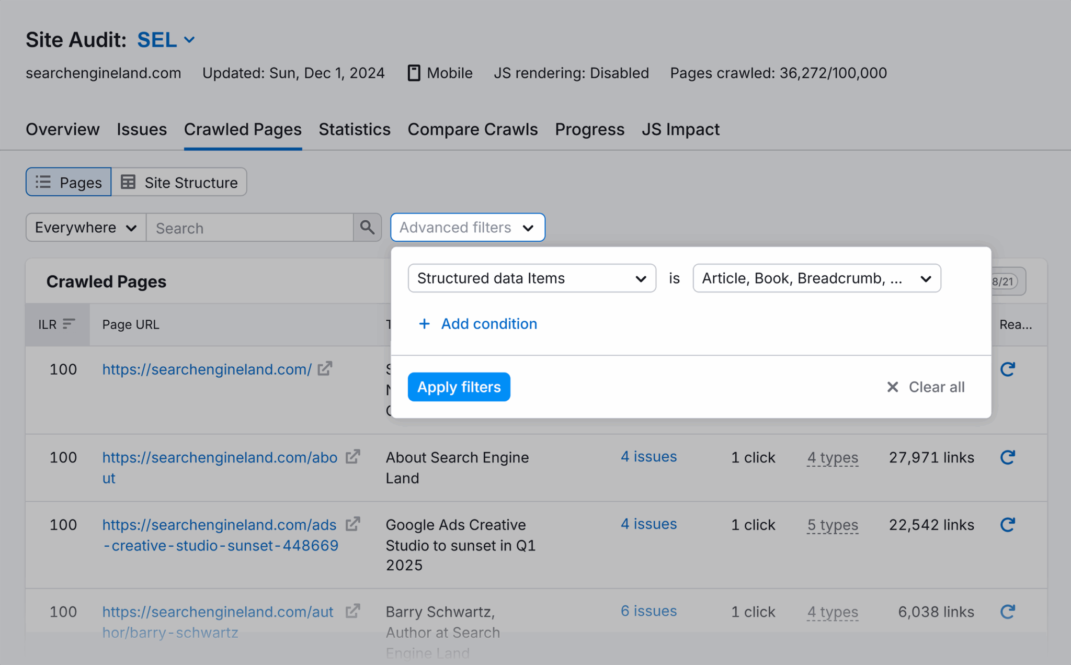Image resolution: width=1071 pixels, height=665 pixels.
Task: Expand the Article, Book, Breadcrumb values dropdown
Action: pos(816,278)
